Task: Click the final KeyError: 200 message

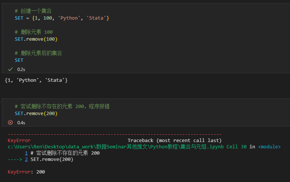Action: pos(26,172)
